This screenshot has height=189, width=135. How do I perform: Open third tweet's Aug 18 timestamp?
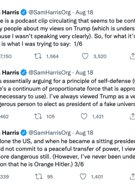tap(84, 133)
